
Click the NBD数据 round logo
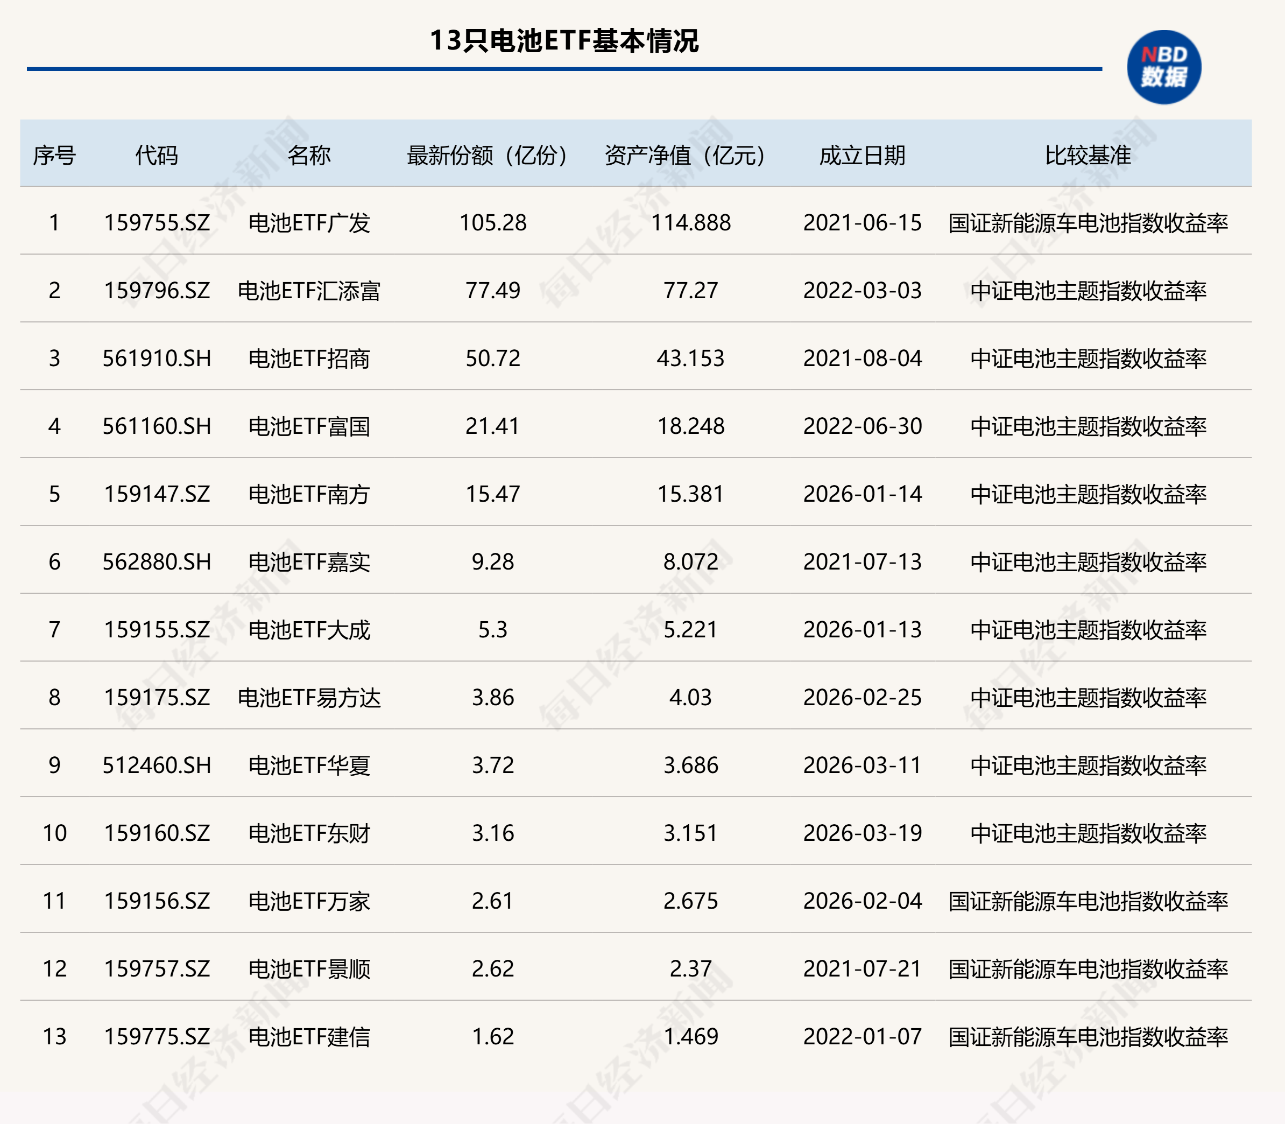point(1164,67)
